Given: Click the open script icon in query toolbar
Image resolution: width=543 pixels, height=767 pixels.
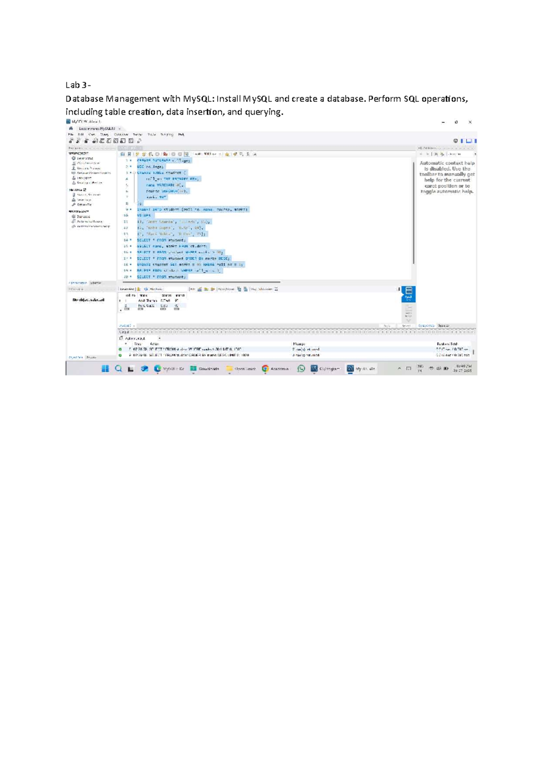Looking at the screenshot, I should [x=123, y=154].
